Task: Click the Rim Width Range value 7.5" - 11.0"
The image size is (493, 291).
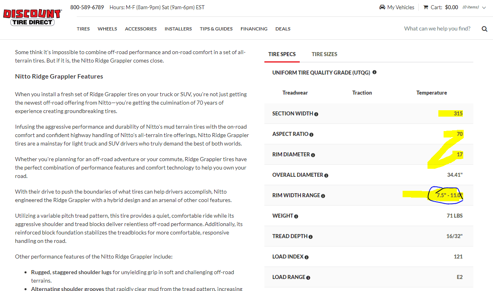Action: point(450,195)
